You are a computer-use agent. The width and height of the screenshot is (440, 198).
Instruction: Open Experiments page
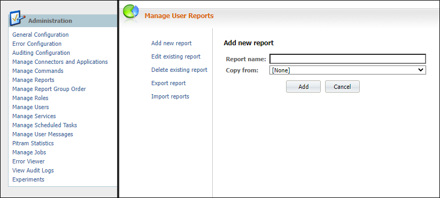point(28,179)
